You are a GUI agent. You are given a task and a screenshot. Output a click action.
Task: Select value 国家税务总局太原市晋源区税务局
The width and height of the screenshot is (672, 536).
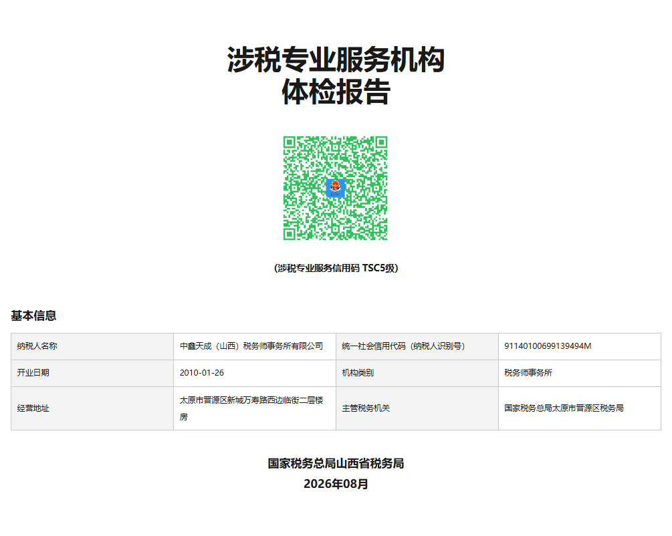coord(564,408)
